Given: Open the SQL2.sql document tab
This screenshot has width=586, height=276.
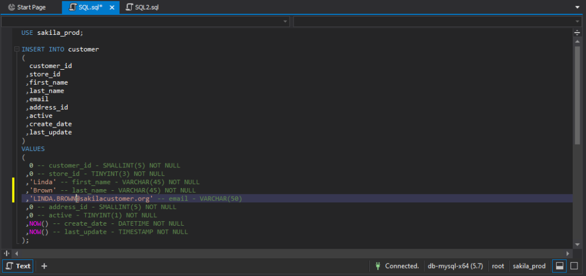Looking at the screenshot, I should coord(144,7).
